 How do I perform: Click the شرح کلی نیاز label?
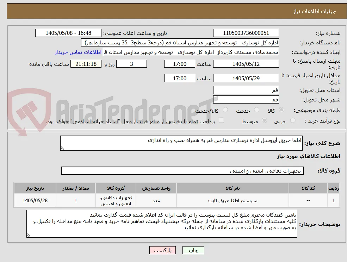click(322, 143)
